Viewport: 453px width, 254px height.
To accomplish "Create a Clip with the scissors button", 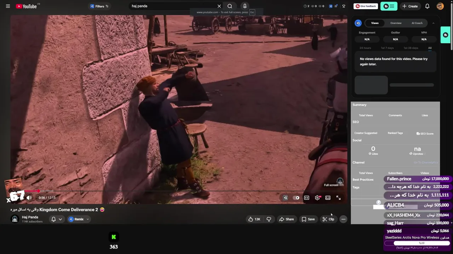I will (x=328, y=219).
